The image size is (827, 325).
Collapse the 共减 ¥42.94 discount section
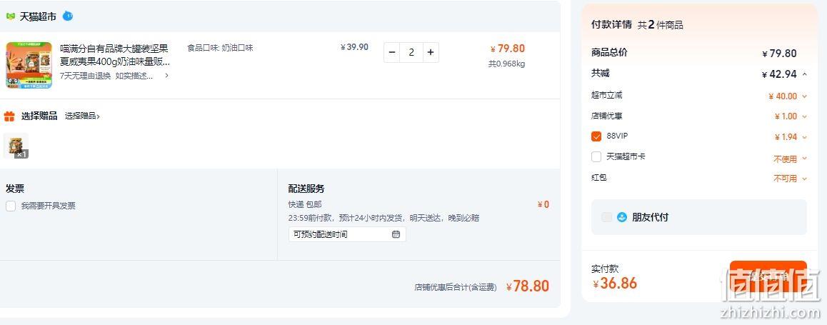(804, 74)
